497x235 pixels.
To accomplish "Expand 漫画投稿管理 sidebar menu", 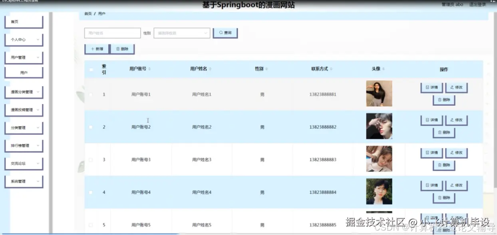I will click(x=24, y=110).
